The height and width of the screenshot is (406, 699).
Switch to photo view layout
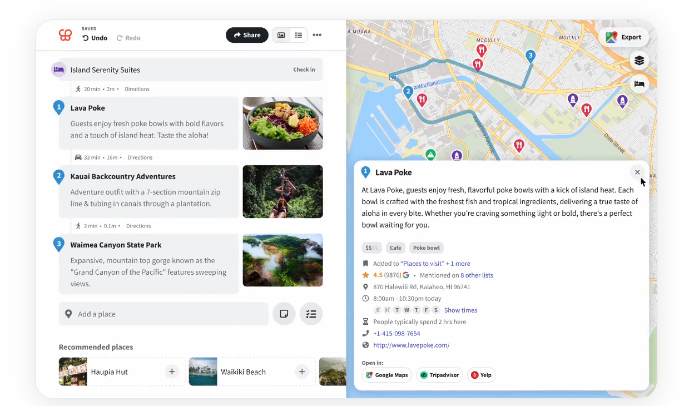[x=281, y=35]
